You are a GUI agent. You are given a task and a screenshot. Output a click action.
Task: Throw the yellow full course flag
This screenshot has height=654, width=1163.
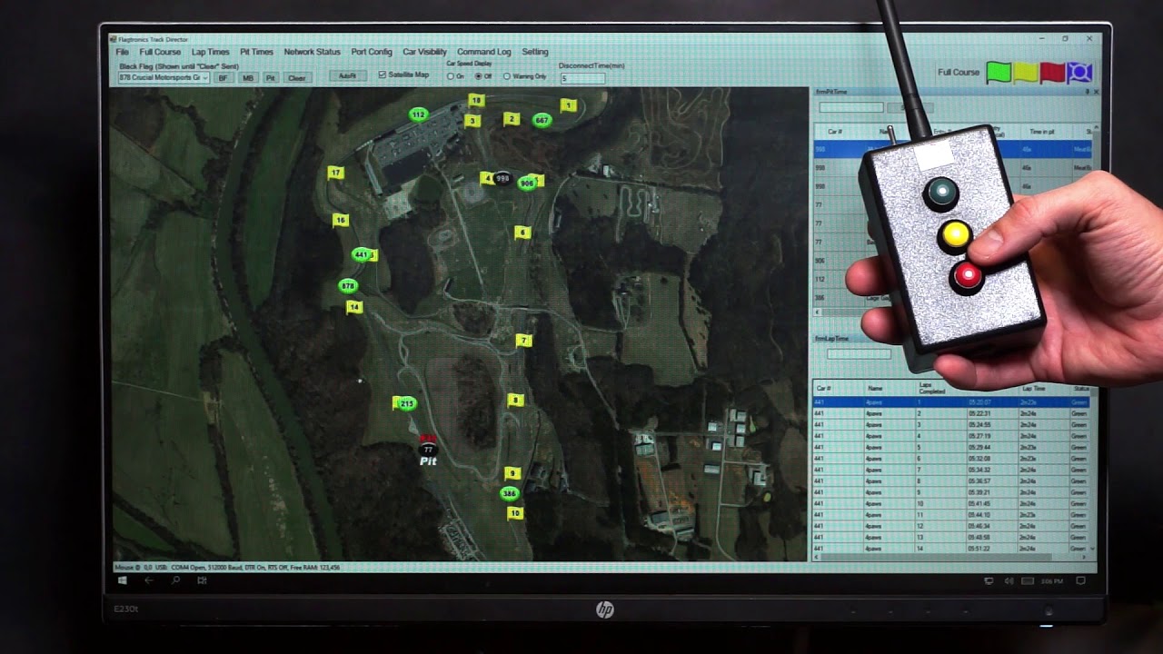tap(1026, 72)
